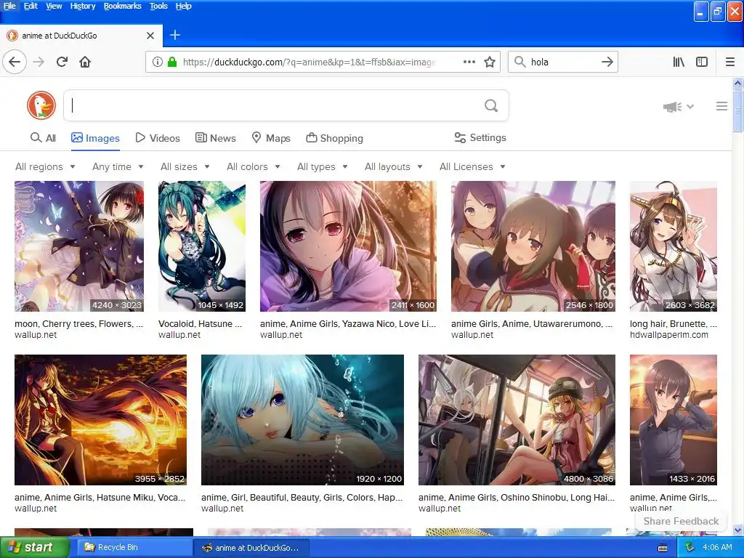This screenshot has height=558, width=744.
Task: Switch to Recycle Bin taskbar window
Action: (x=133, y=547)
